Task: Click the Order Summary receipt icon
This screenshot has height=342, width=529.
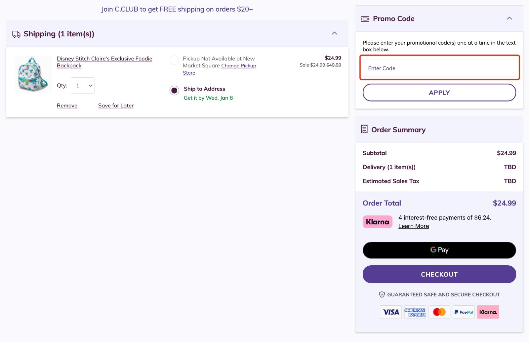Action: [364, 129]
